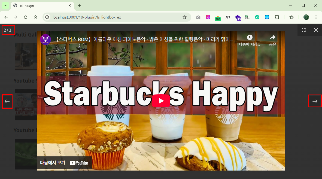Screen dimensions: 322x179
Task: Bookmark this page with the star
Action: click(185, 17)
